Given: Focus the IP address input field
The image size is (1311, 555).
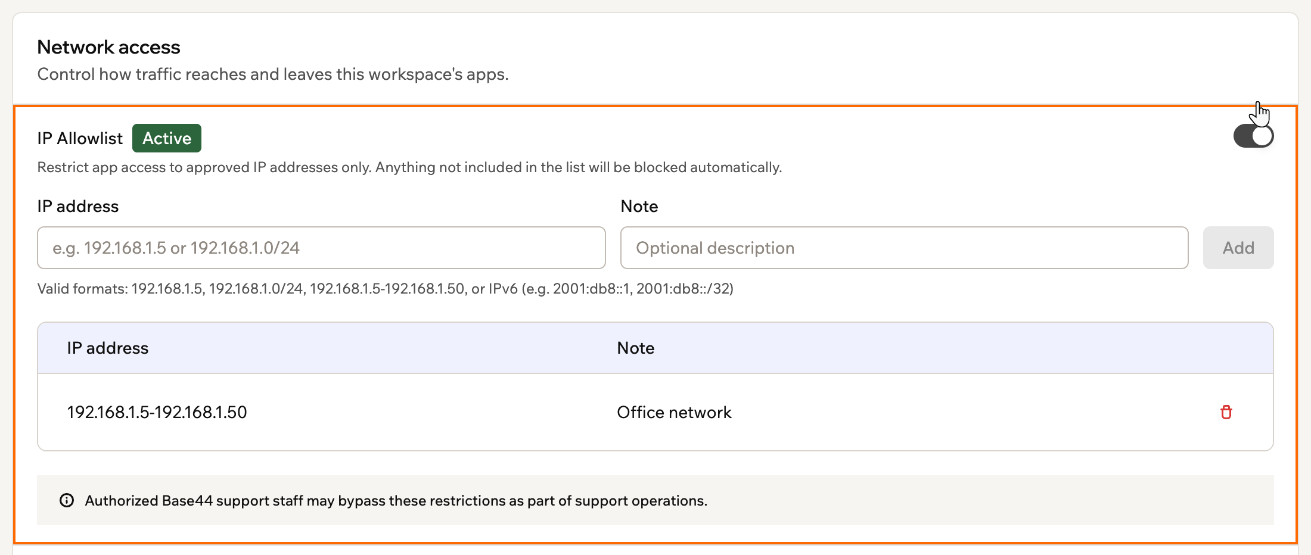Looking at the screenshot, I should click(x=321, y=248).
